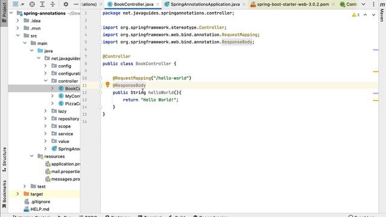Open the Bookmarks tool window tab
The image size is (386, 217).
click(4, 194)
